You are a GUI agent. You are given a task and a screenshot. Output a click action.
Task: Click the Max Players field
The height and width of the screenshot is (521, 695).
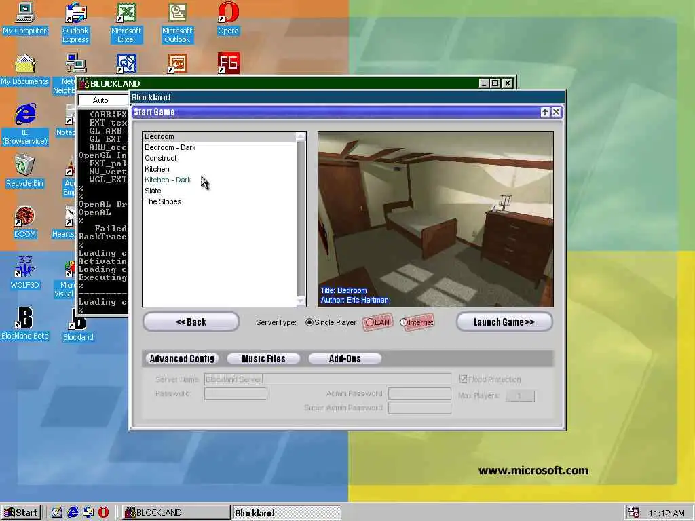coord(520,395)
